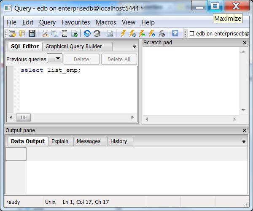Close the Output pane
The height and width of the screenshot is (211, 253).
245,130
